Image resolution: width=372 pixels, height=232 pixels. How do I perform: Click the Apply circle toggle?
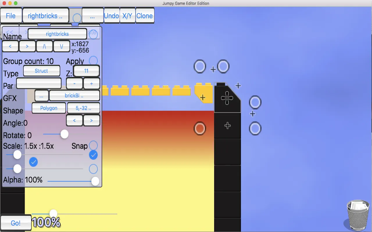tap(93, 60)
